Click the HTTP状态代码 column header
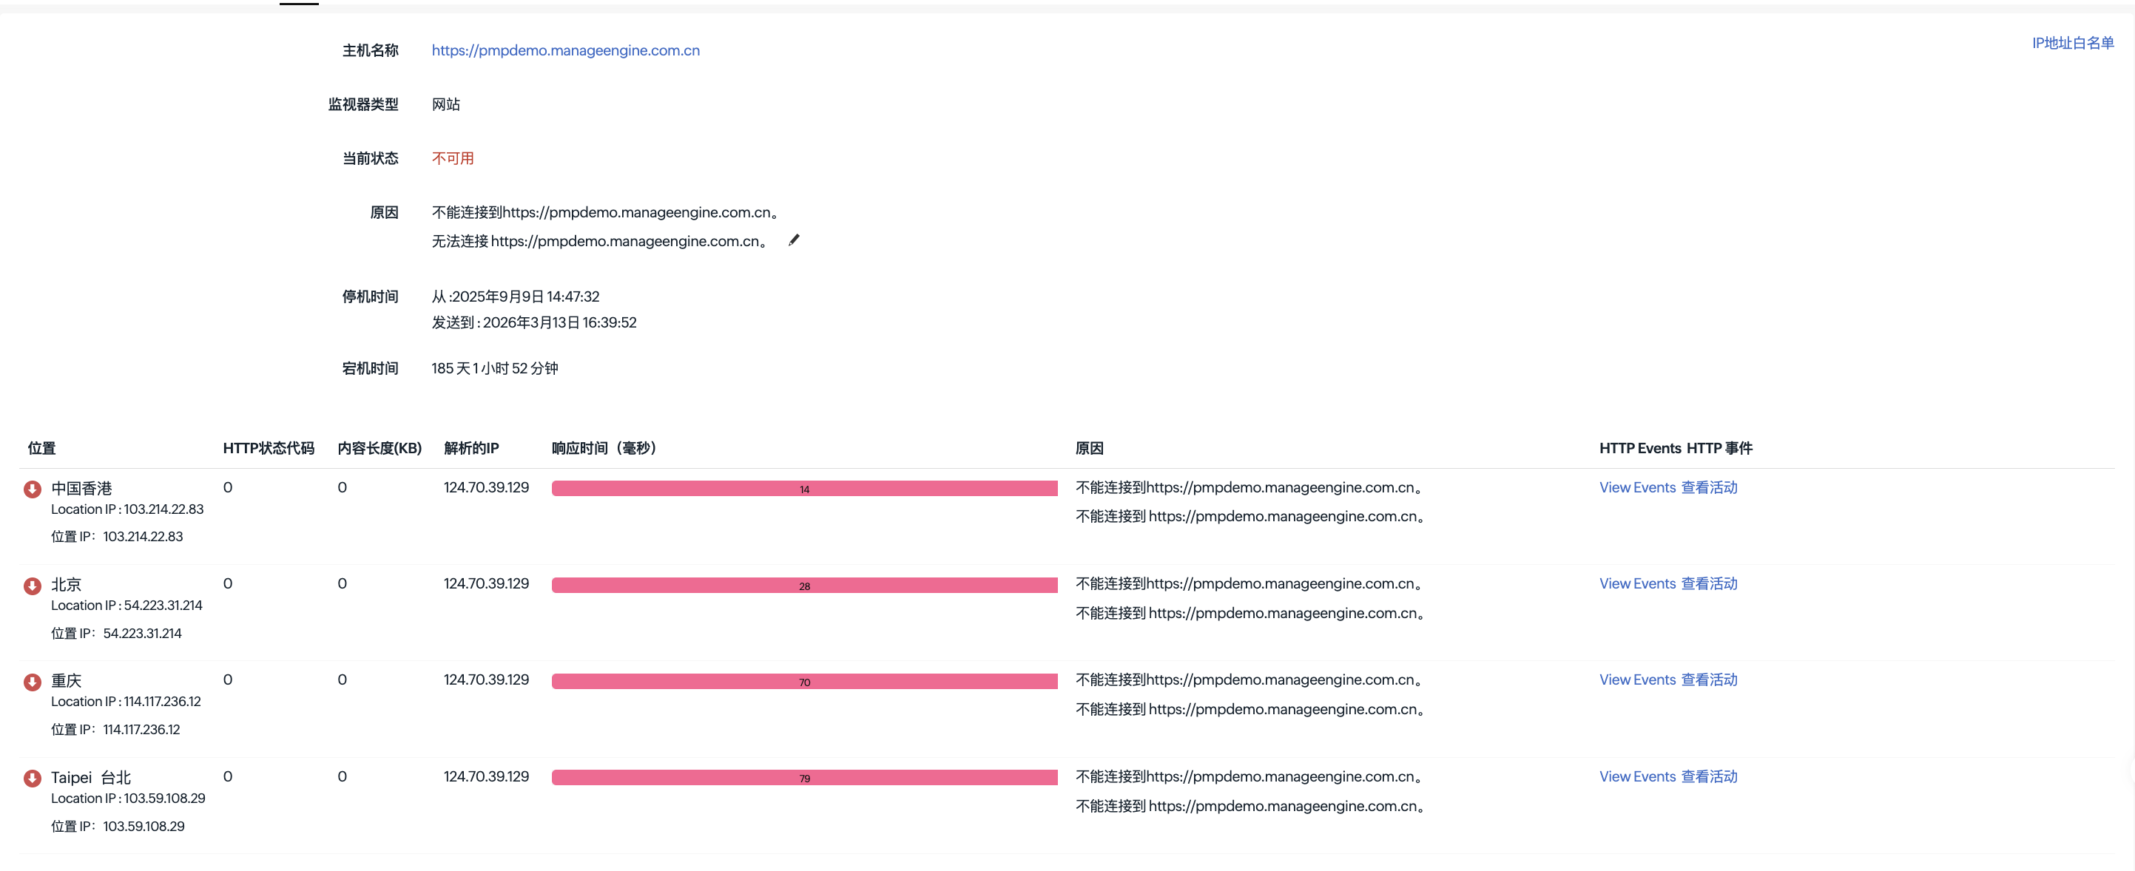Image resolution: width=2135 pixels, height=871 pixels. point(269,448)
